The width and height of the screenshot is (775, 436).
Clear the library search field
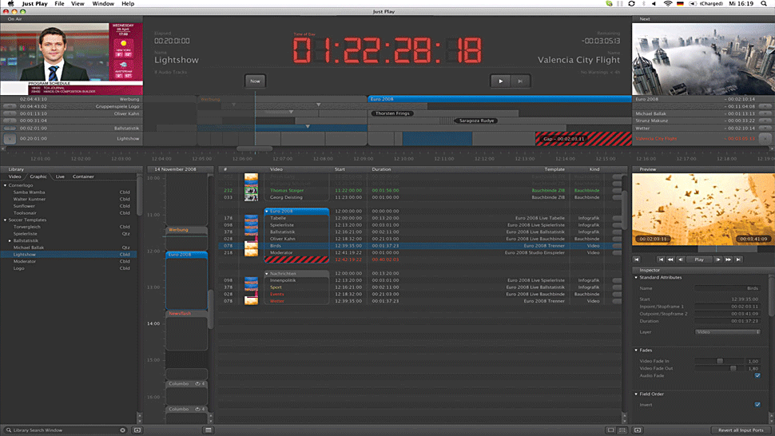point(122,430)
